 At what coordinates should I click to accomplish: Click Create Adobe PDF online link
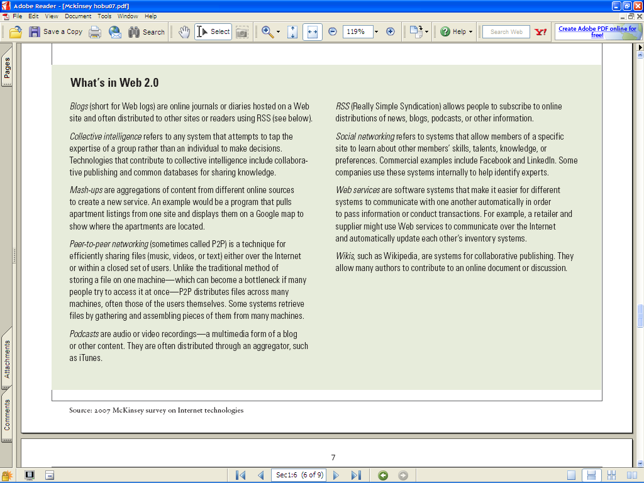pyautogui.click(x=597, y=31)
